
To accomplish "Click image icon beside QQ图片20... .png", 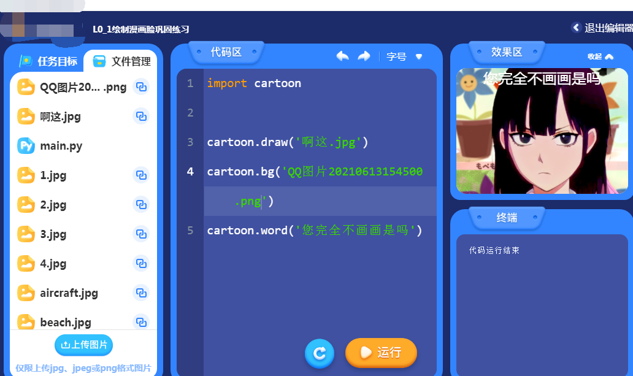I will [x=26, y=87].
